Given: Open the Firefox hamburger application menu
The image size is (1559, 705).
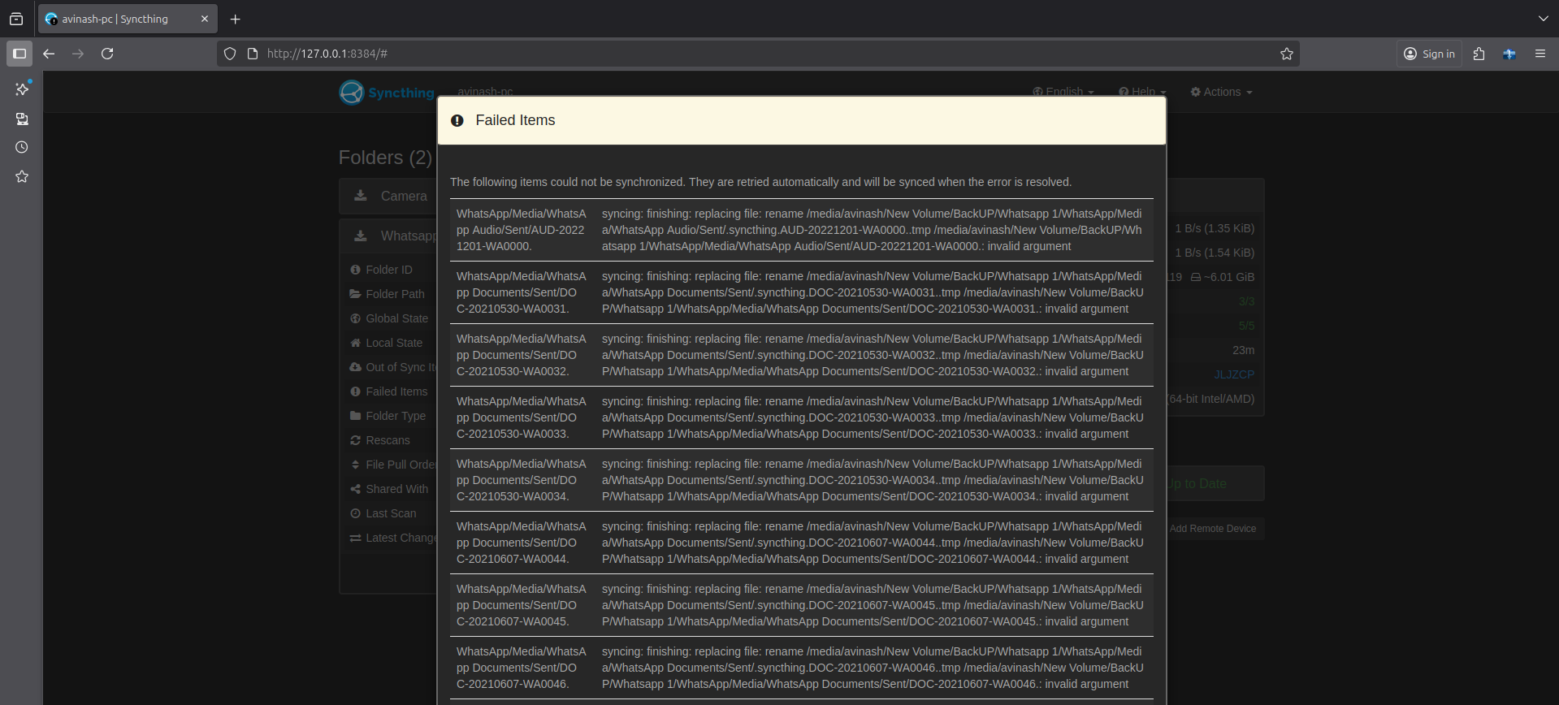Looking at the screenshot, I should 1540,54.
